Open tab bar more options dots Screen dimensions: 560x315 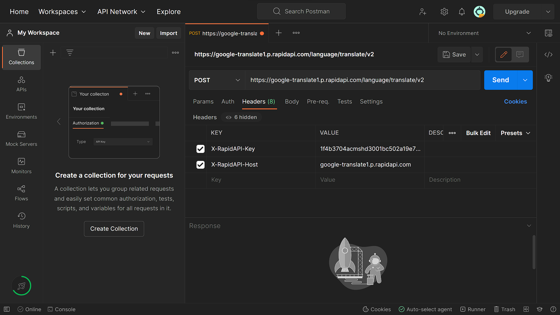point(296,33)
